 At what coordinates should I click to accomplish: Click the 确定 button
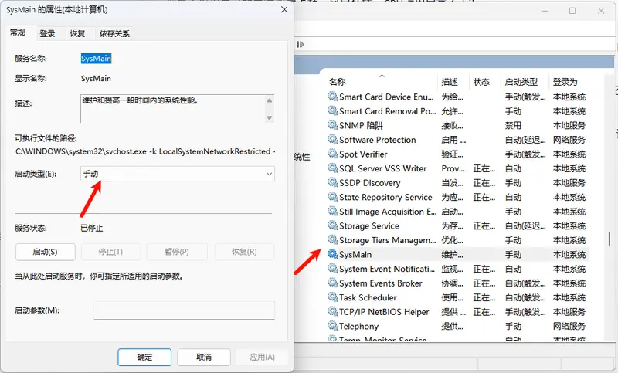[144, 357]
